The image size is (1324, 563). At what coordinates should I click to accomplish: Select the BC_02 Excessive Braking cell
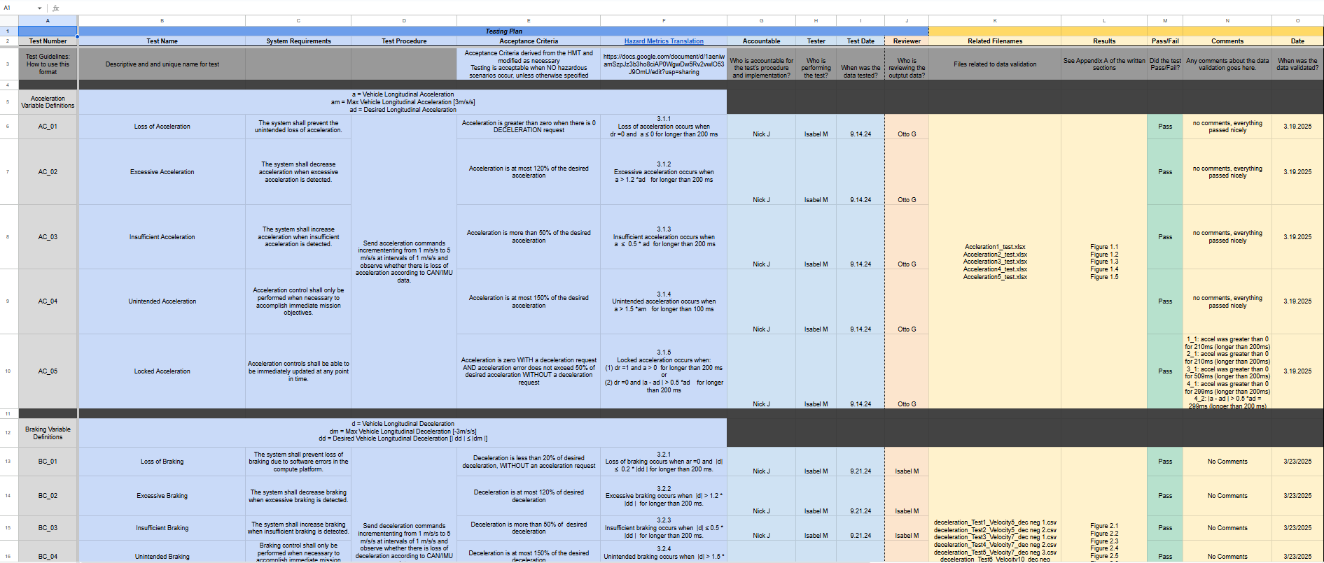tap(162, 496)
